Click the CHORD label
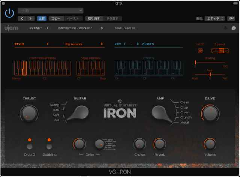Image resolution: width=240 pixels, height=177 pixels. coord(148,44)
